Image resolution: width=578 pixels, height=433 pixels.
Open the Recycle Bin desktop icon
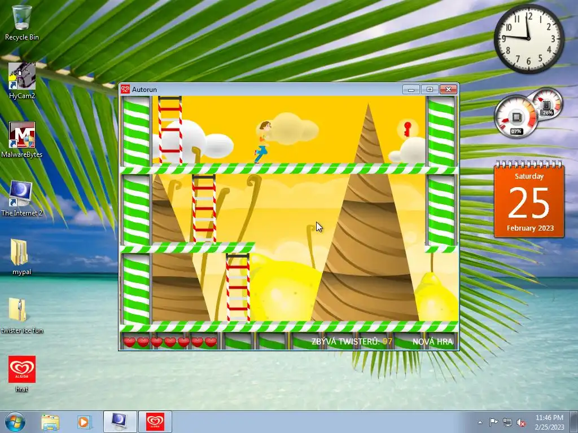coord(22,23)
